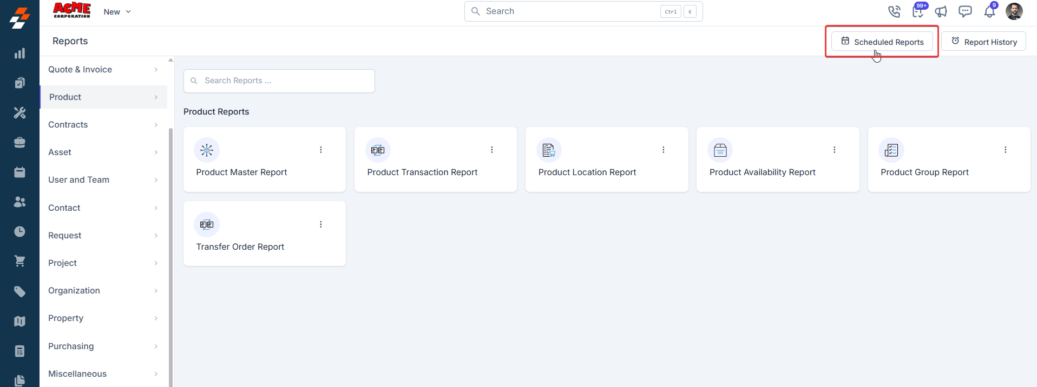Open the people group sidebar icon

(19, 202)
